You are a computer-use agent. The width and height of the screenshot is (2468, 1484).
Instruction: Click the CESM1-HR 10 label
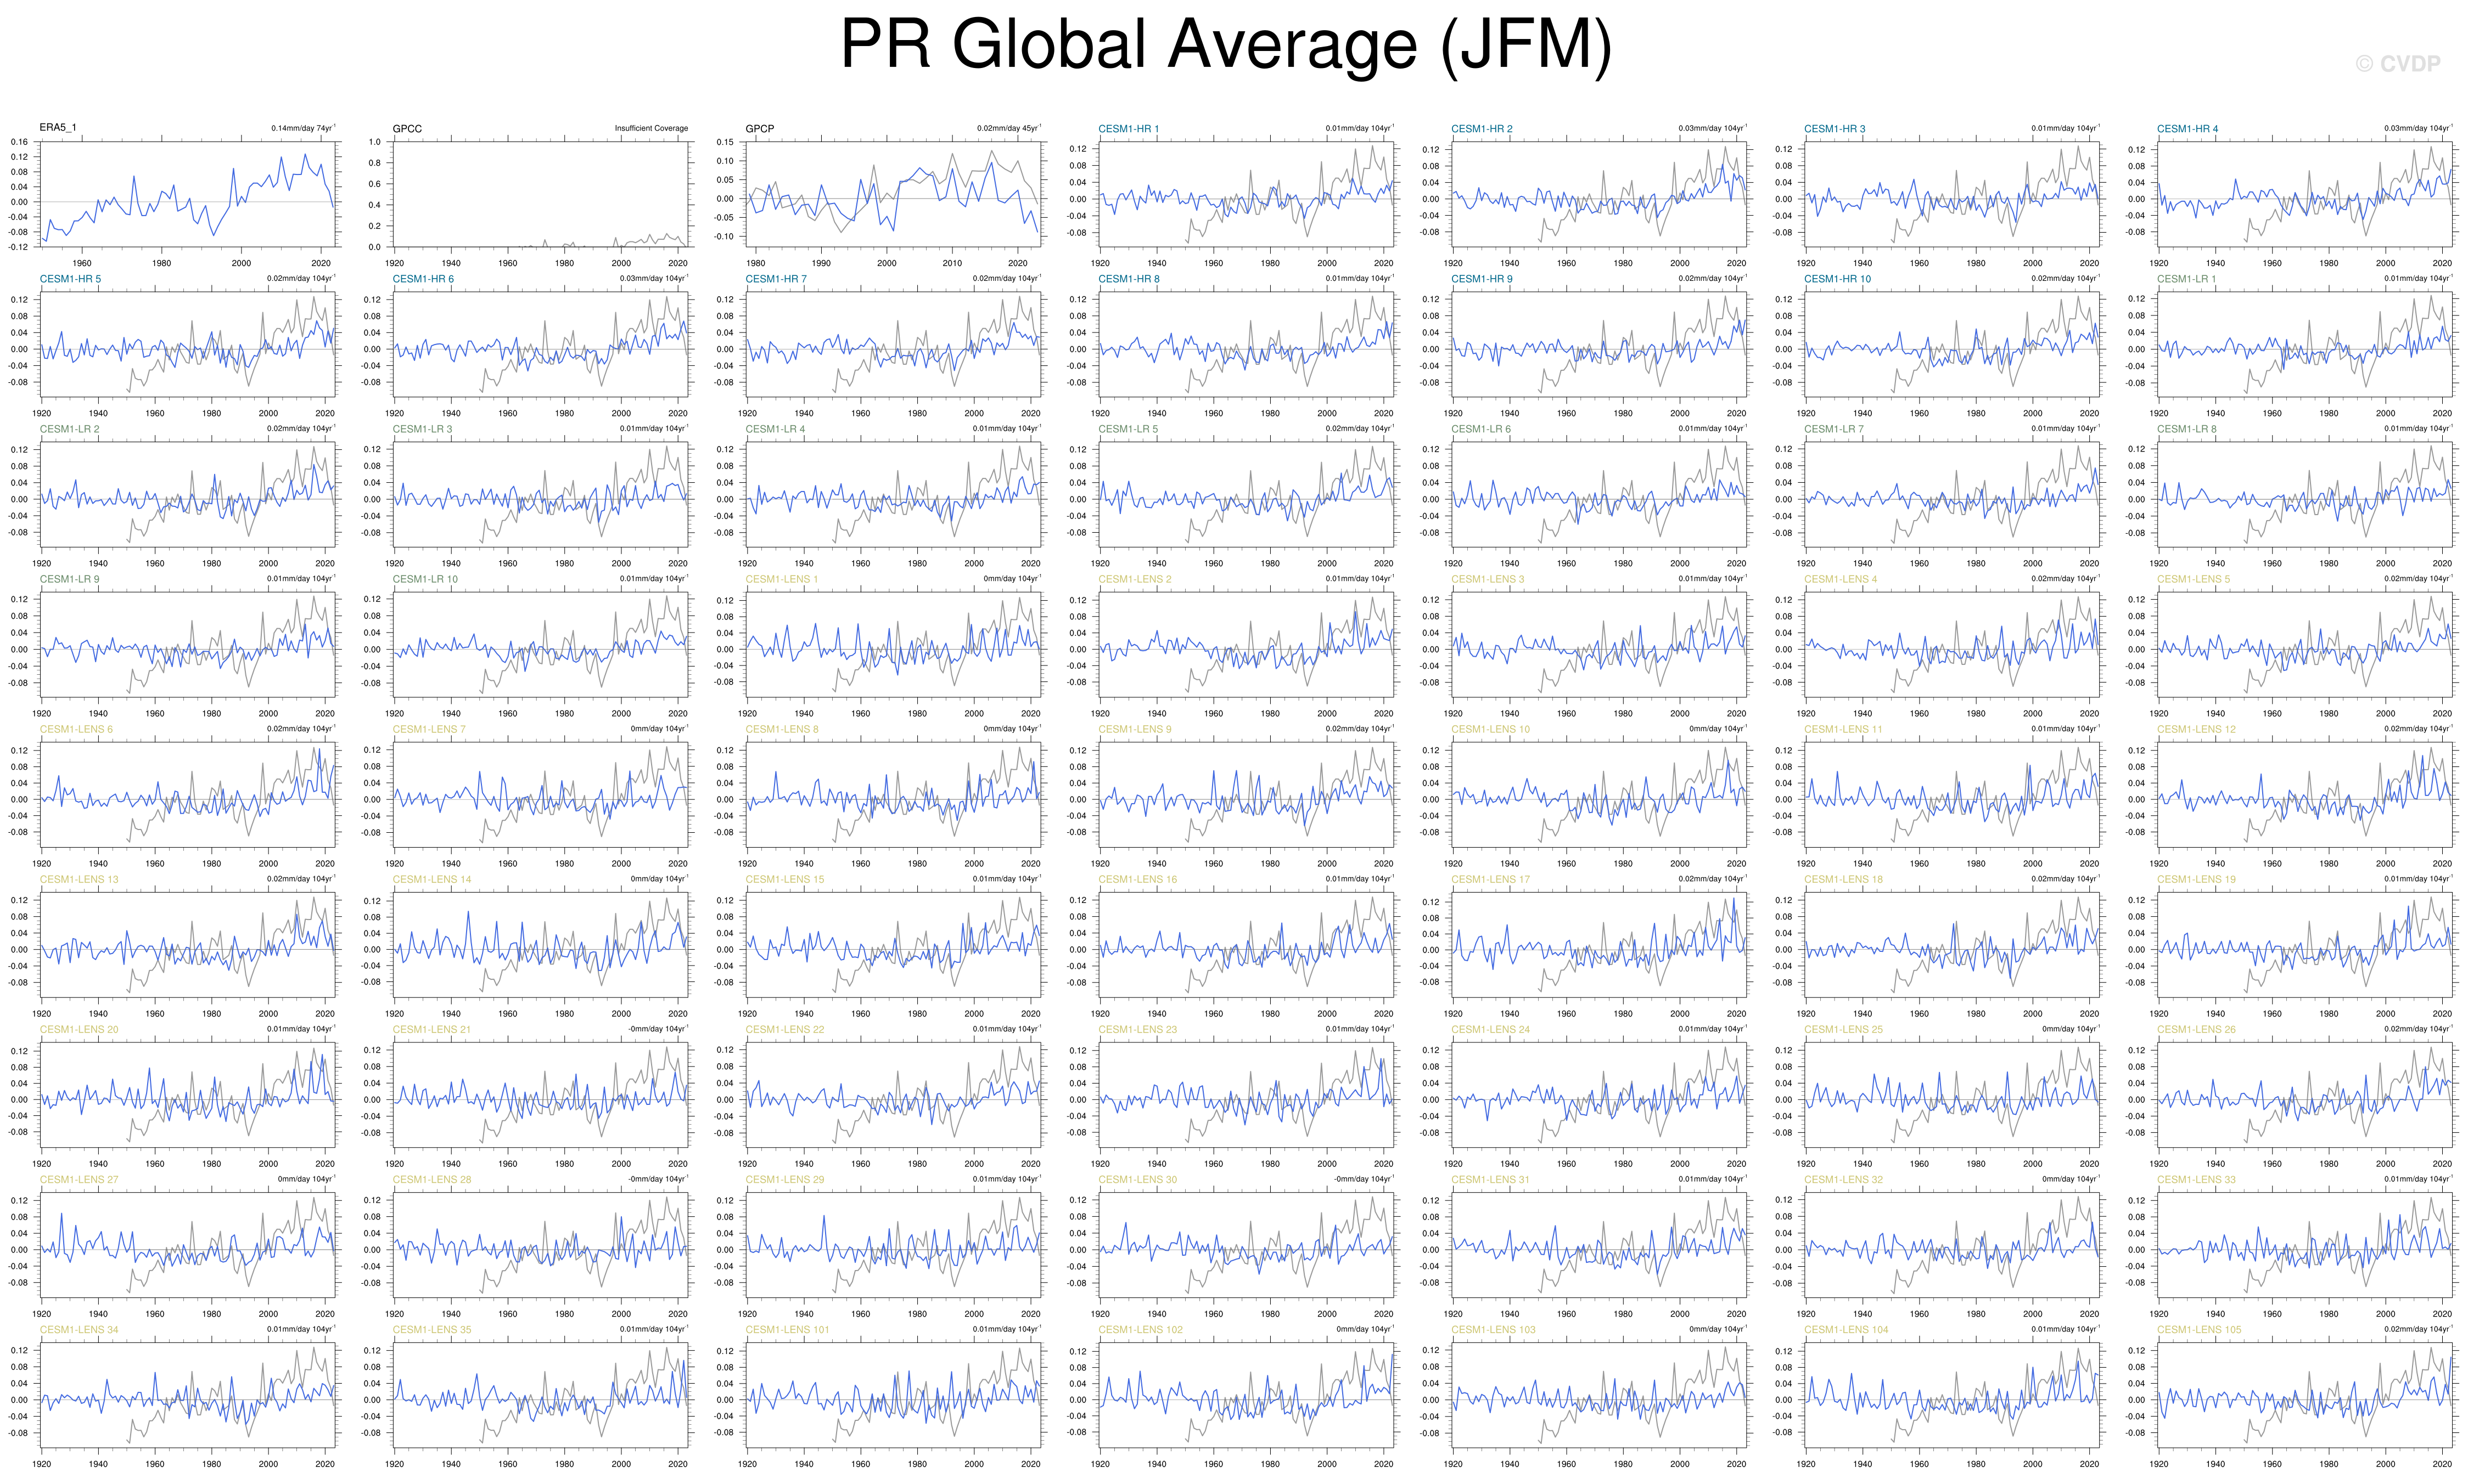[1837, 279]
